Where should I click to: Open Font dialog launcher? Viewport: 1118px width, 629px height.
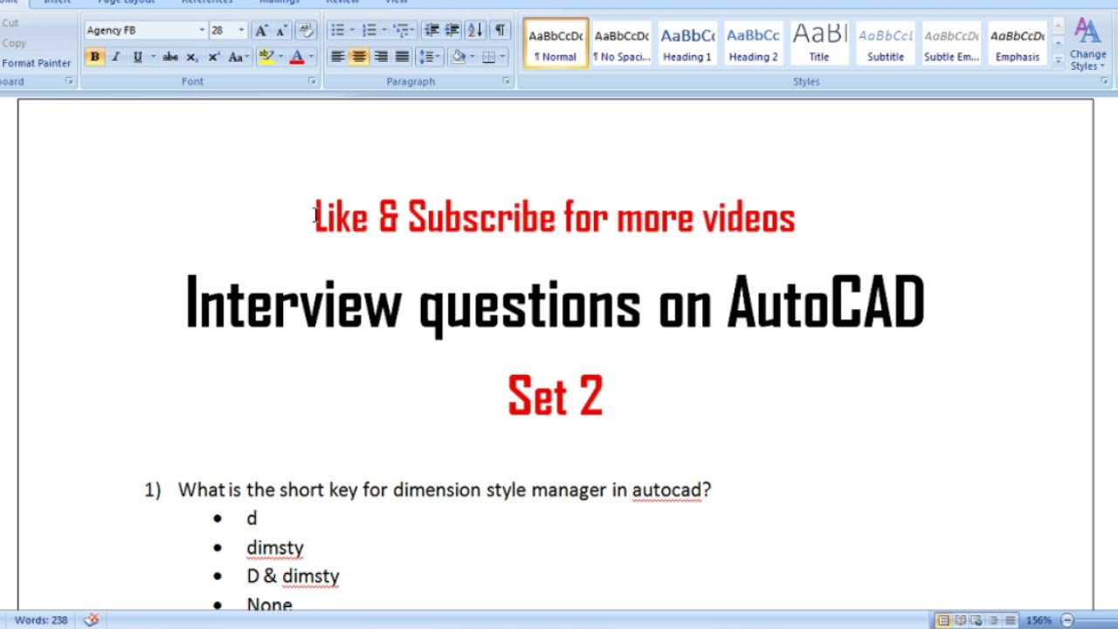(x=312, y=81)
